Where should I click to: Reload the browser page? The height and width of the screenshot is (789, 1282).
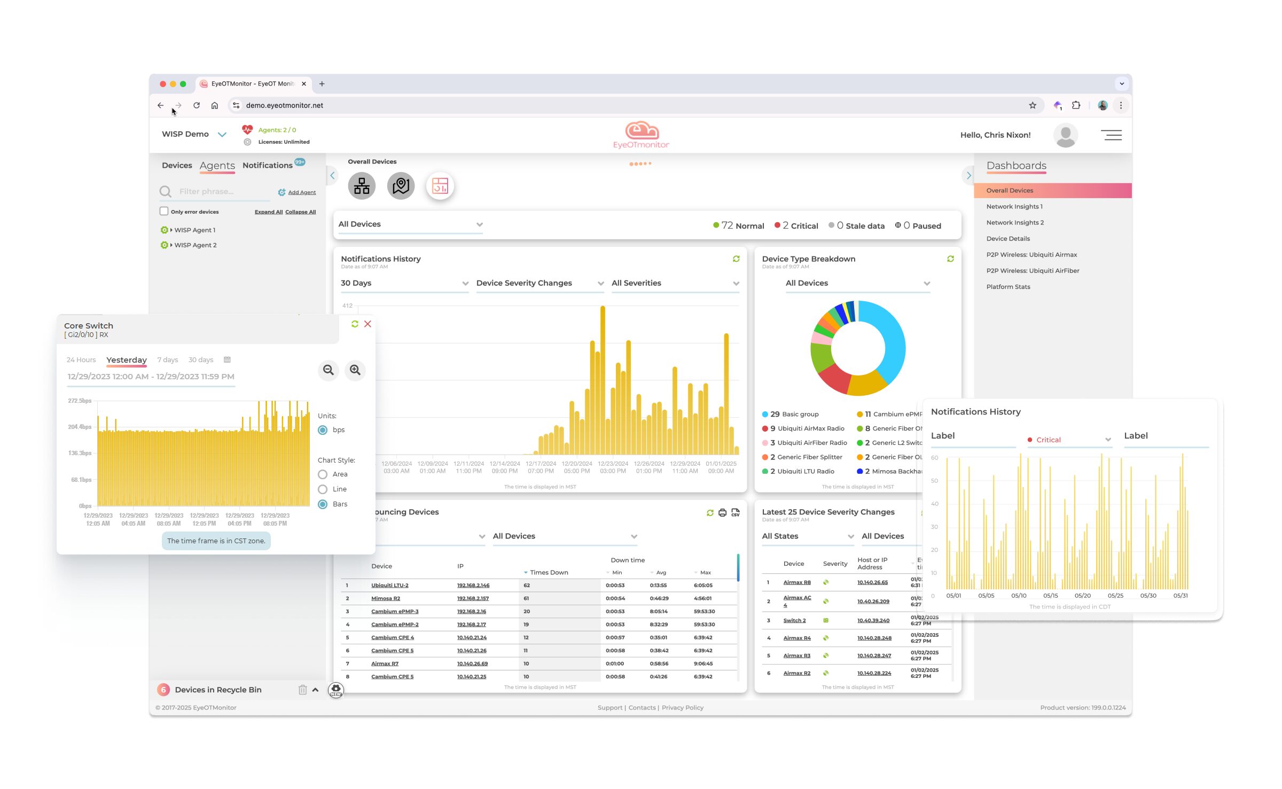[197, 105]
